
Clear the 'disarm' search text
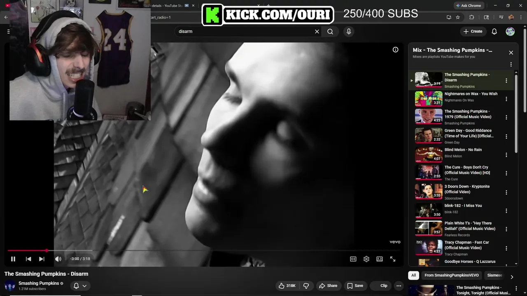[317, 31]
